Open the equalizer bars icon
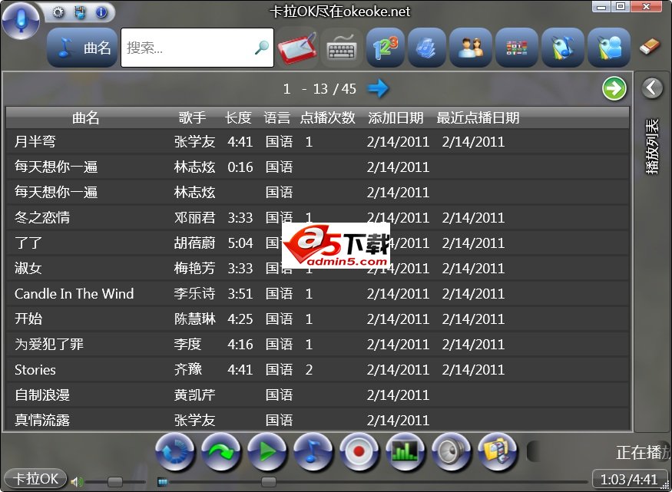Viewport: 672px width, 492px height. click(x=406, y=452)
